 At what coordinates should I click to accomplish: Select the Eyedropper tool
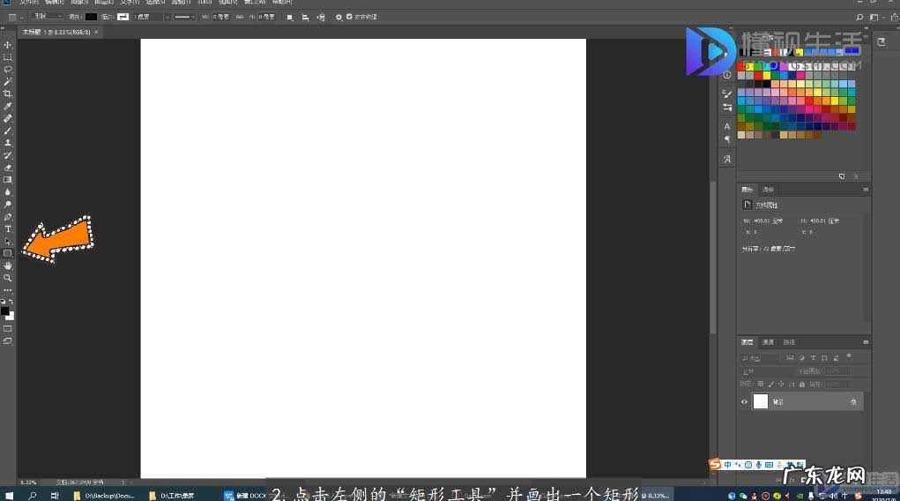point(8,106)
